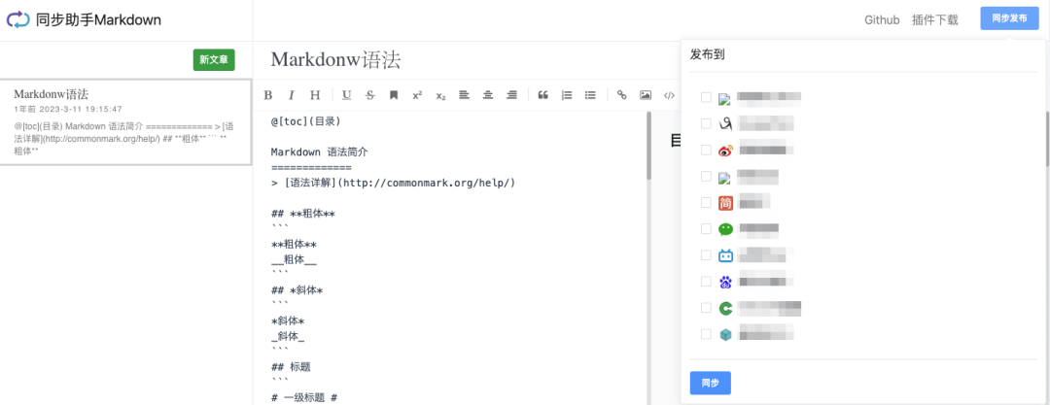Insert a heading with the H icon
The width and height of the screenshot is (1050, 405).
point(315,95)
